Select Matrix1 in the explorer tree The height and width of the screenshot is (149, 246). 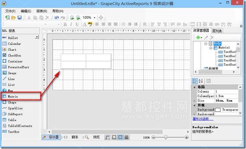[x=224, y=47]
